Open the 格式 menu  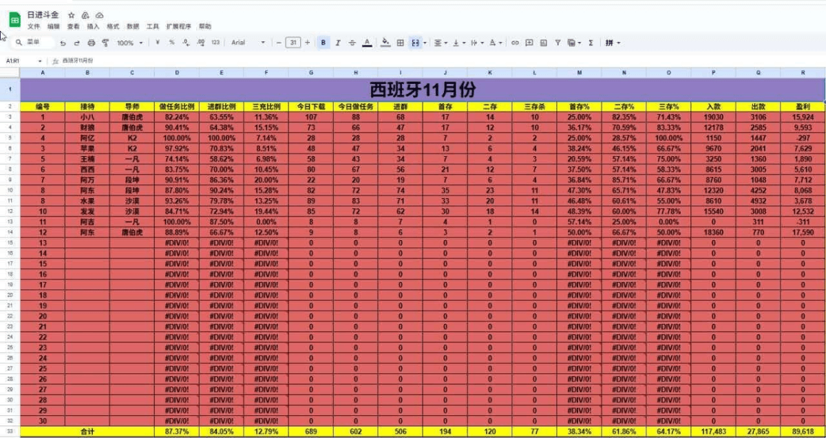[113, 27]
